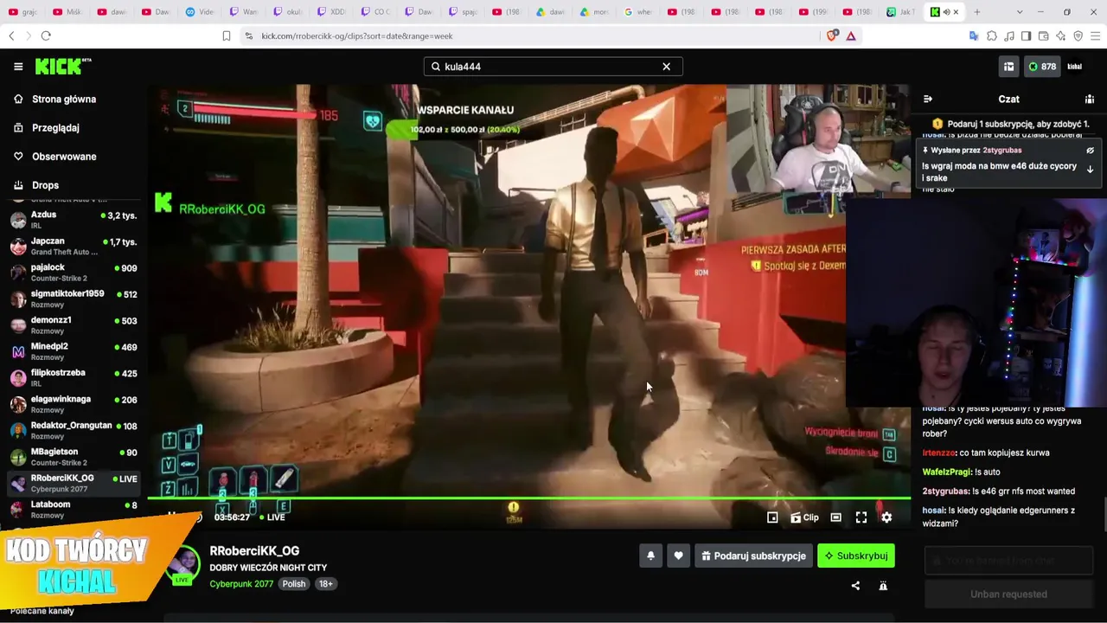Click Podaruj subskrypcje button

point(753,556)
